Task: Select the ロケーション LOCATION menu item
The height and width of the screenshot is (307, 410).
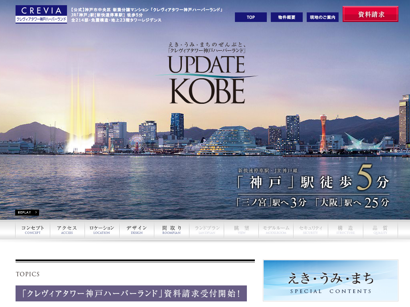Action: (102, 230)
